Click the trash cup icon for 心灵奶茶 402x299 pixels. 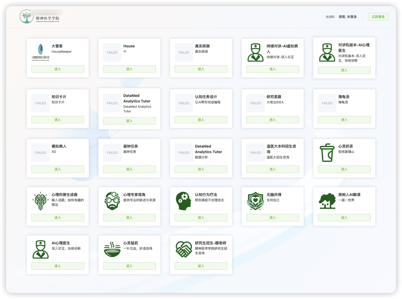click(327, 153)
